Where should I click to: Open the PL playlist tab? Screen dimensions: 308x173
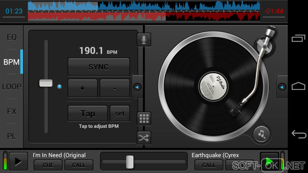[11, 136]
